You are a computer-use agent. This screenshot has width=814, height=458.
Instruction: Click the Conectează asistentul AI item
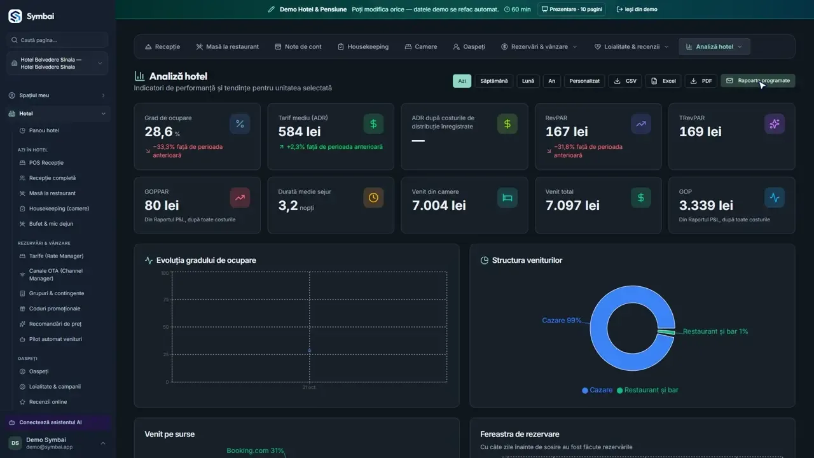(x=58, y=422)
